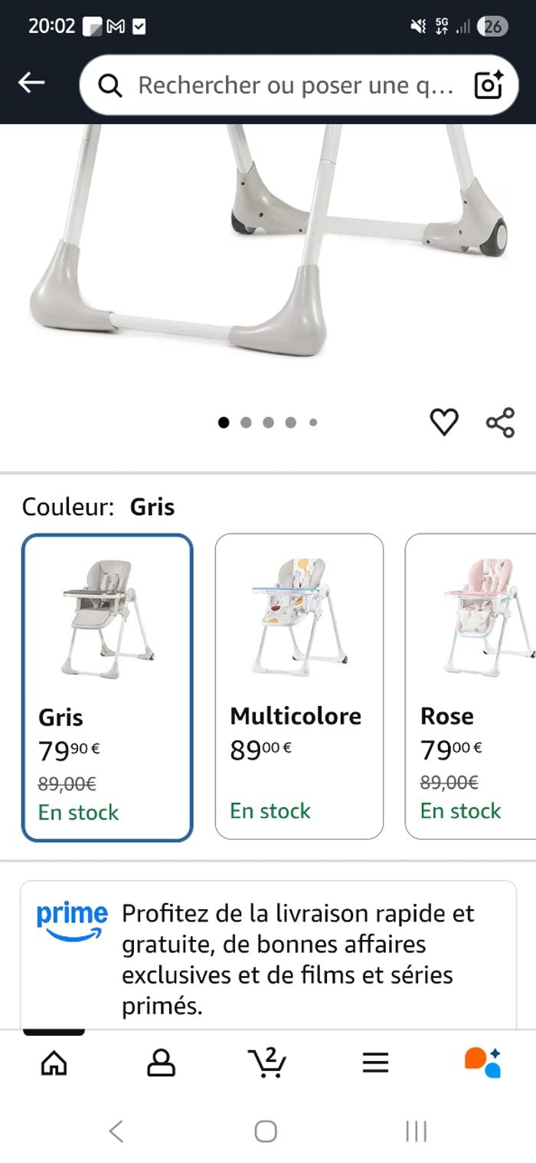Open your account profile icon
Image resolution: width=536 pixels, height=1163 pixels.
(160, 1062)
